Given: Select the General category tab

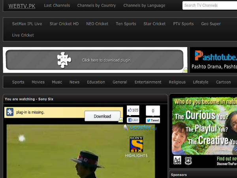Looking at the screenshot, I should coord(120,82).
